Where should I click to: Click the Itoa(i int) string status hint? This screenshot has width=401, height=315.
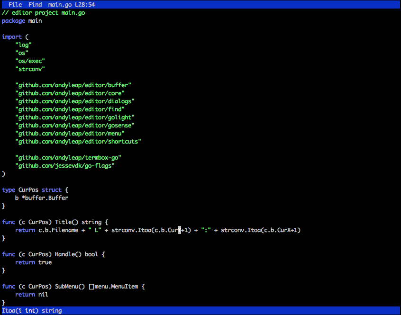click(32, 311)
